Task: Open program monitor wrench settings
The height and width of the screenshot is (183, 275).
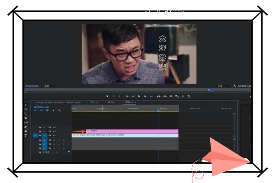Action: click(235, 86)
